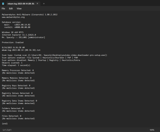
Task: Click the 'Files Detected: 0' line
Action: tap(12, 116)
